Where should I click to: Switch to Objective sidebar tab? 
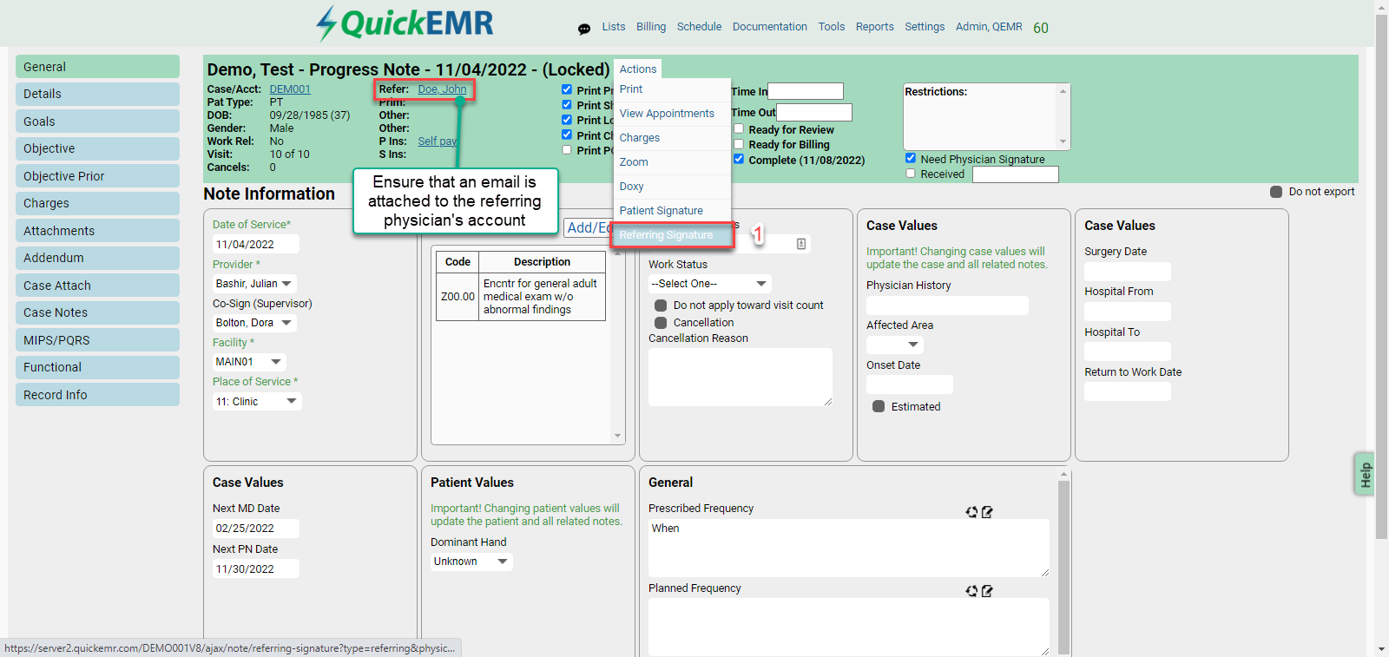coord(97,148)
